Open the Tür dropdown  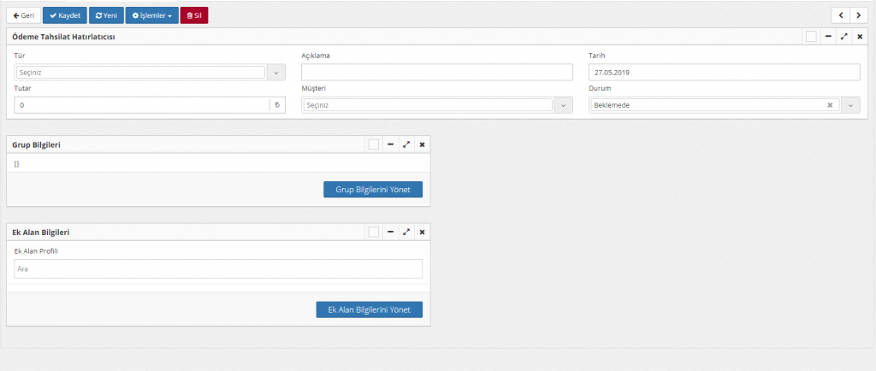(276, 73)
